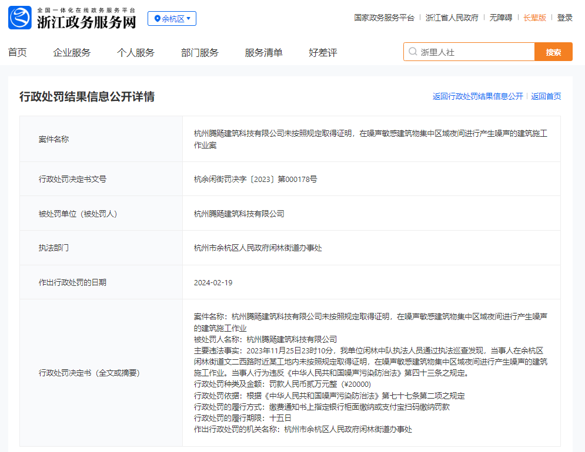Click the value 杭州市余杭区人民政府闲林街道办事处 in 执法部门 row
Screen dimensions: 585x452
[x=258, y=248]
